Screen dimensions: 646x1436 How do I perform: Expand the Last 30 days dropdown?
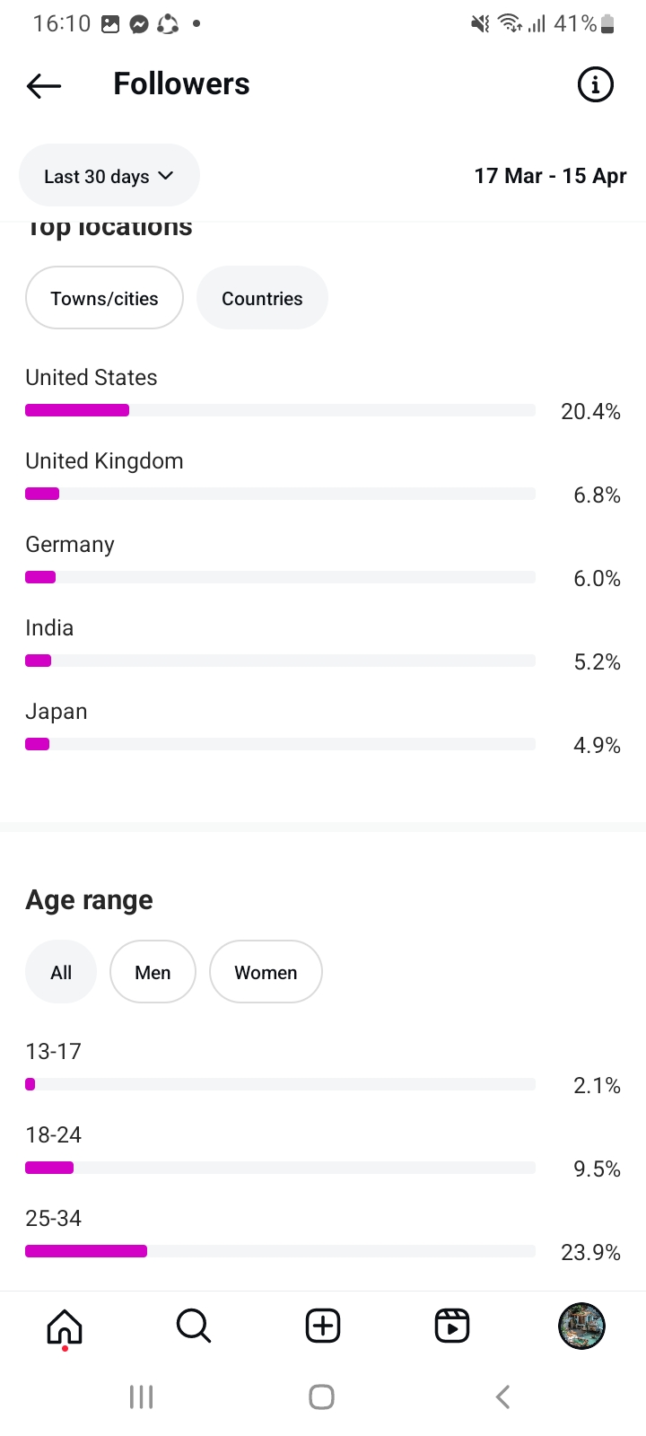[x=109, y=176]
